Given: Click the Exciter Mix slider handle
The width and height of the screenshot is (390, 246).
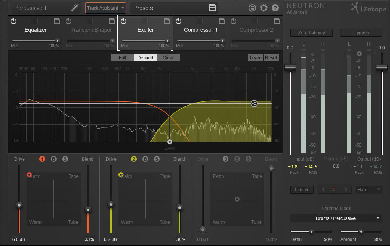Looking at the screenshot, I should coord(167,41).
